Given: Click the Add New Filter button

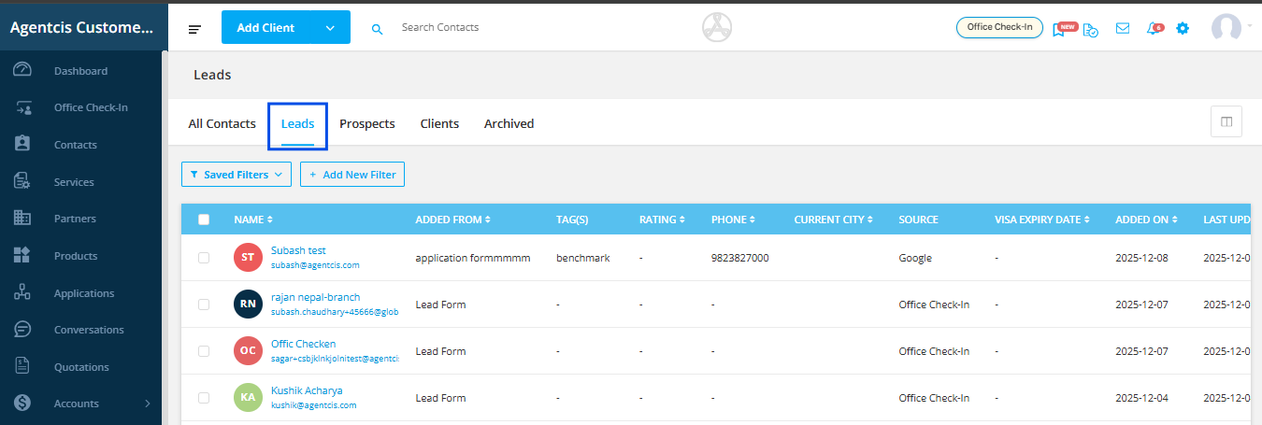Looking at the screenshot, I should (352, 174).
